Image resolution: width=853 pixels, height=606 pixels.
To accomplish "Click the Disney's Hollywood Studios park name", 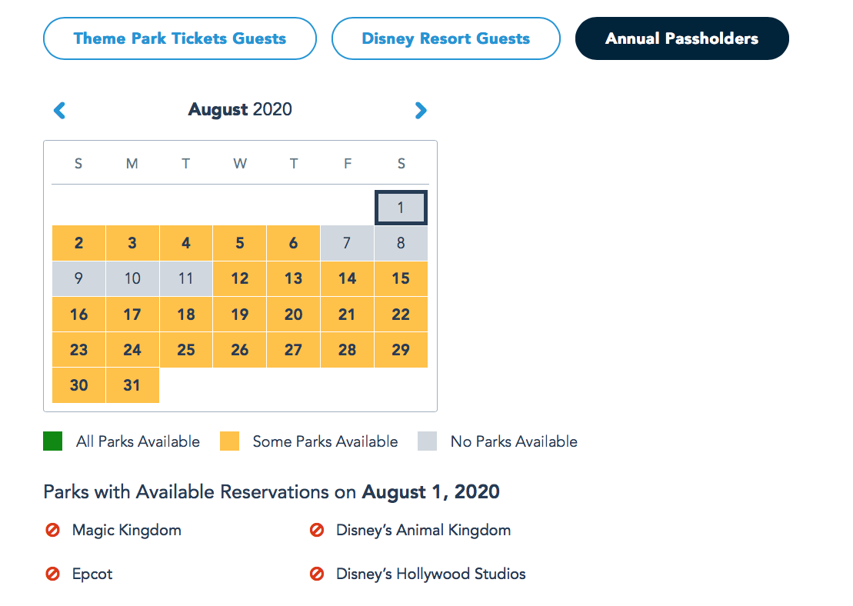I will point(431,574).
